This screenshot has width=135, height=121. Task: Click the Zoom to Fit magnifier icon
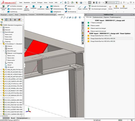pos(62,17)
